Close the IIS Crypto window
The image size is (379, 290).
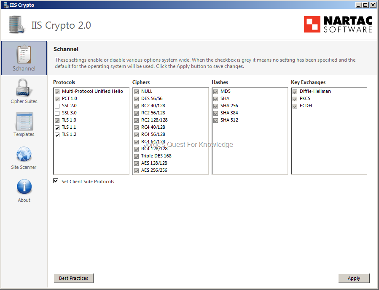[373, 5]
